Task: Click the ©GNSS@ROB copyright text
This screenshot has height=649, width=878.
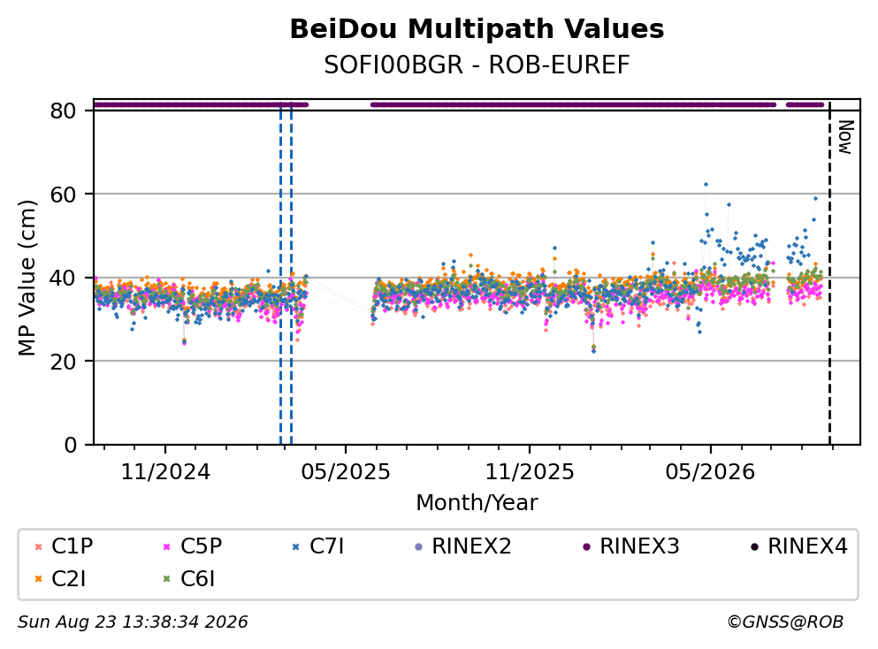Action: pyautogui.click(x=785, y=622)
